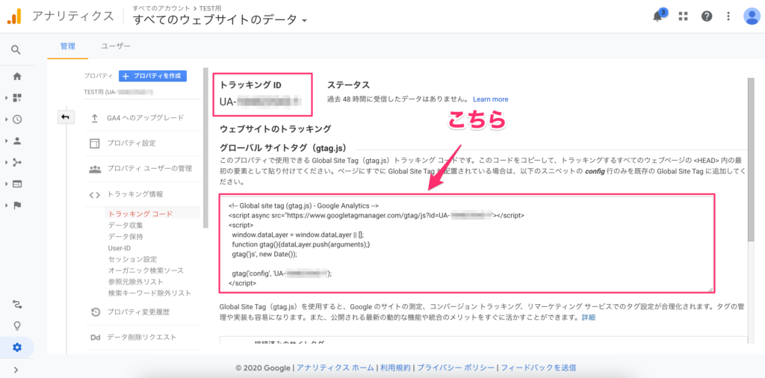Click the property user management people icon
The width and height of the screenshot is (765, 378).
click(95, 169)
